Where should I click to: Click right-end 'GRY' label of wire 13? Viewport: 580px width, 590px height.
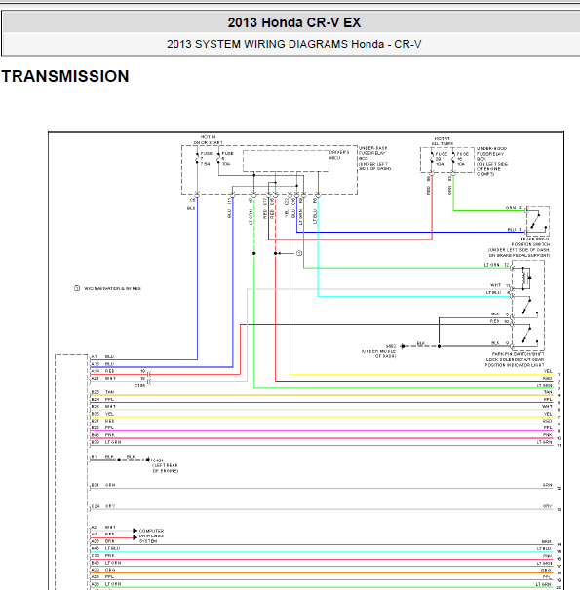pos(547,506)
